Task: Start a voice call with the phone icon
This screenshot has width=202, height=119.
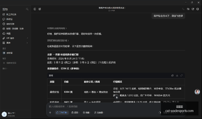Action: coord(183,9)
